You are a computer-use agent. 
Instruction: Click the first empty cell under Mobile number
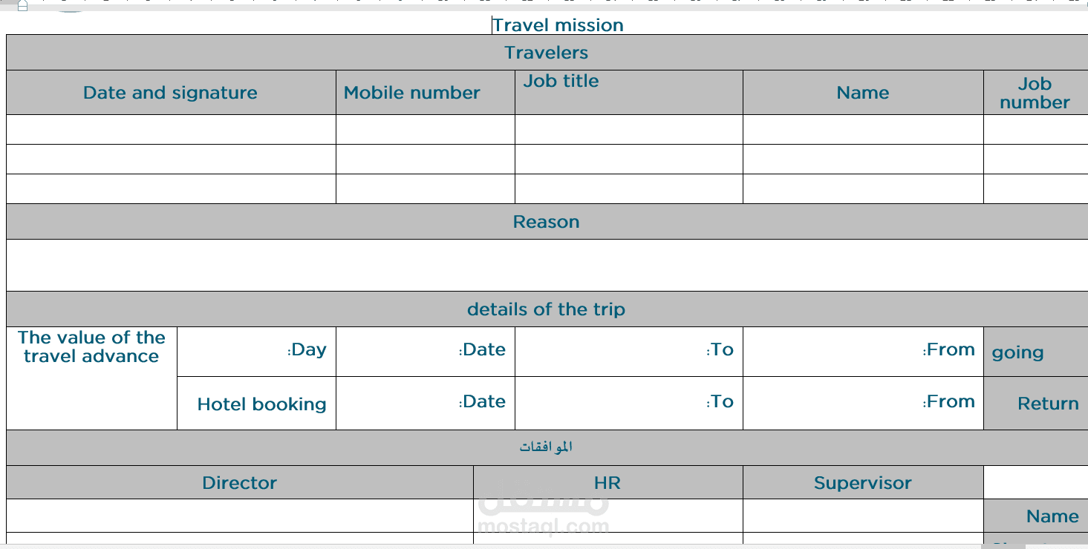426,130
